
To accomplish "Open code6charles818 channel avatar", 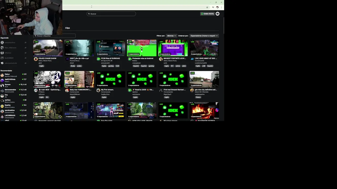I will [x=192, y=59].
